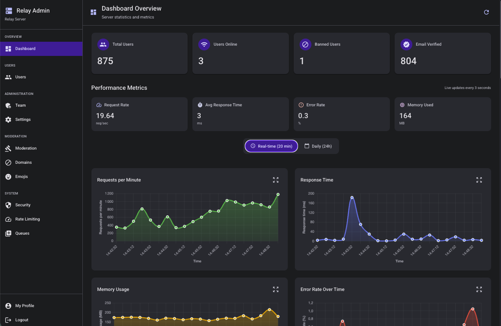The height and width of the screenshot is (326, 501).
Task: Open the Users page label
Action: [20, 77]
